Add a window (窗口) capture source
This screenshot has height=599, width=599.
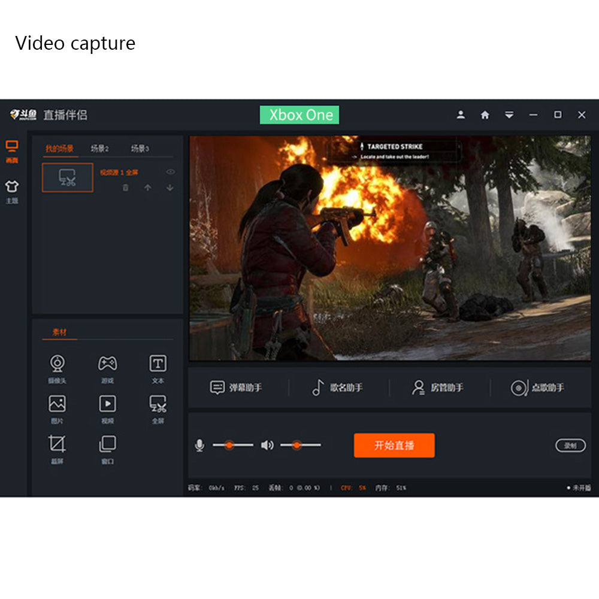pos(107,444)
